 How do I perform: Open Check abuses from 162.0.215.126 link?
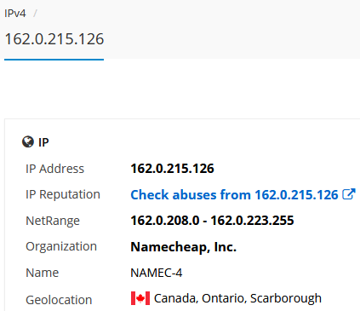point(234,195)
